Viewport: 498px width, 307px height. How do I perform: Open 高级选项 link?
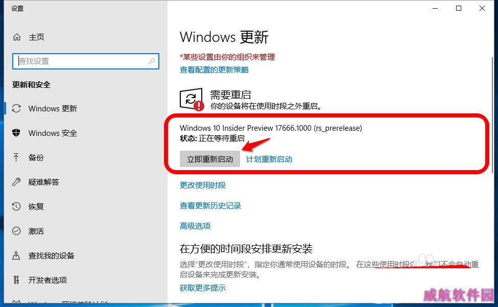click(x=195, y=226)
